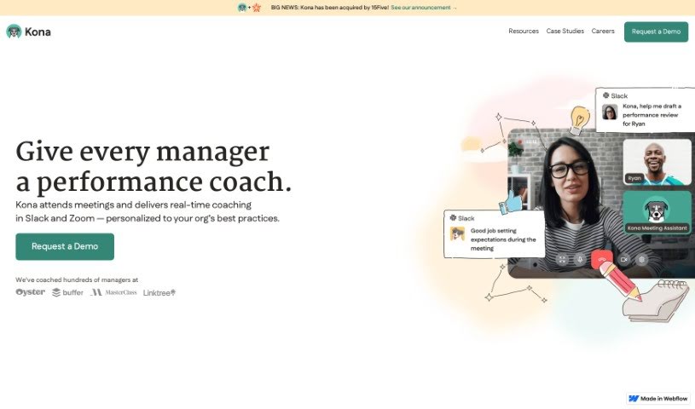Click the headline 'Give every manager'
The width and height of the screenshot is (695, 409).
[142, 151]
